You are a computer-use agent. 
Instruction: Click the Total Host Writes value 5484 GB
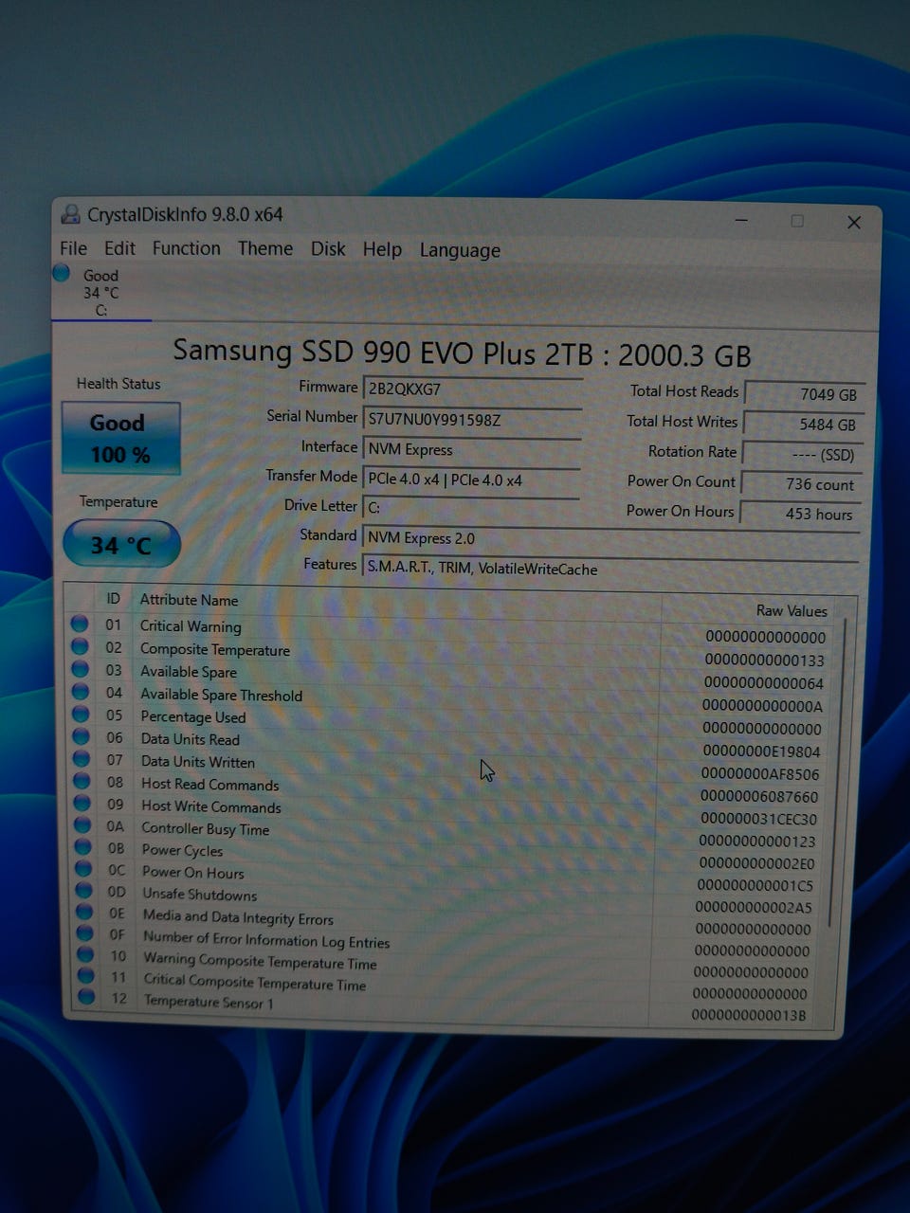coord(803,425)
